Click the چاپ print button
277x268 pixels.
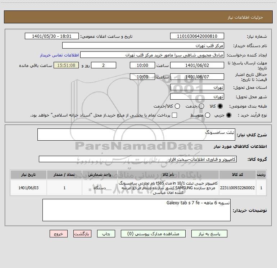tap(106, 234)
